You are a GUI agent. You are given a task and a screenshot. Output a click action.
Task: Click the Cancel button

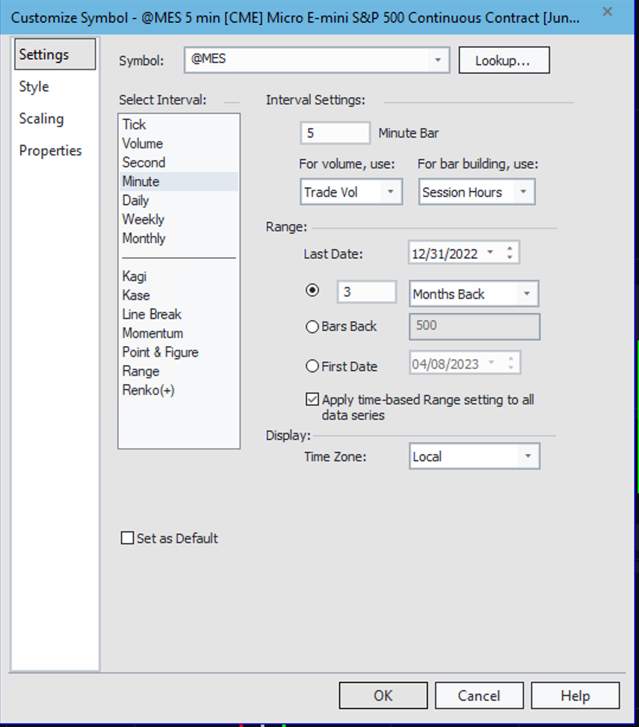pos(479,696)
